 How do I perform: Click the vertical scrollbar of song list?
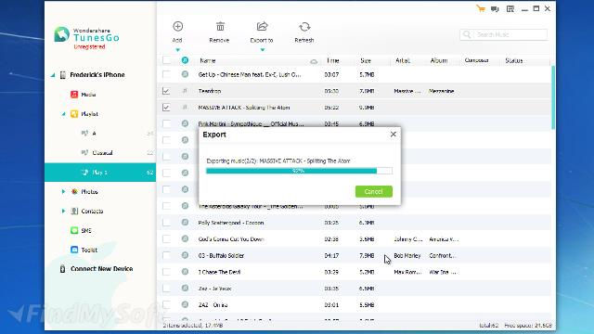553,97
